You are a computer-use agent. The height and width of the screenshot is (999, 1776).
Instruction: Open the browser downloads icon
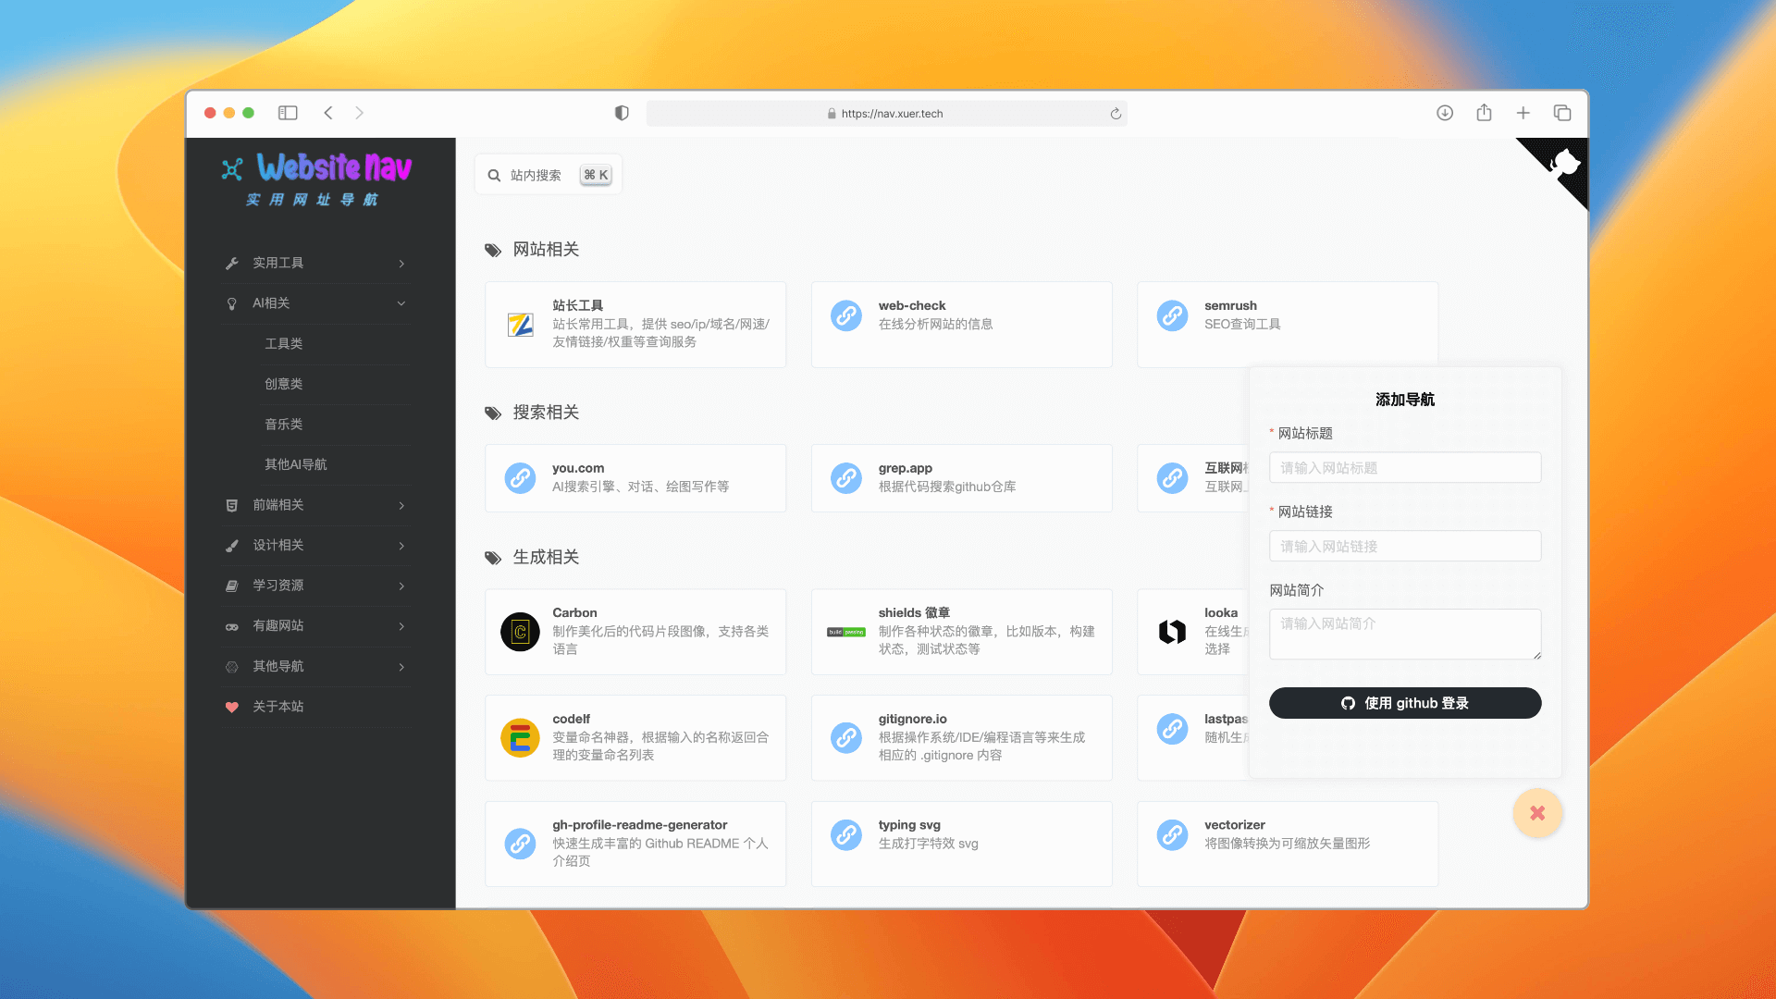pos(1445,113)
